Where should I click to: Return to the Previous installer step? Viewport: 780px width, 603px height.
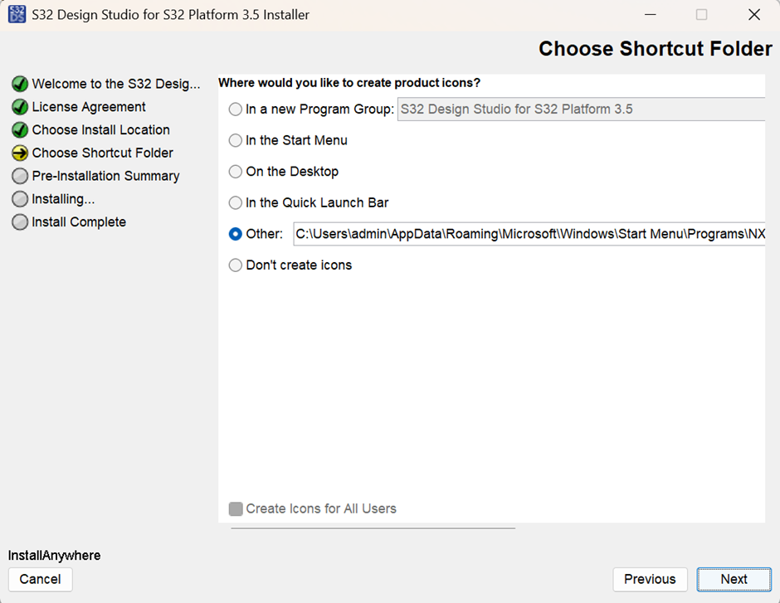point(650,580)
